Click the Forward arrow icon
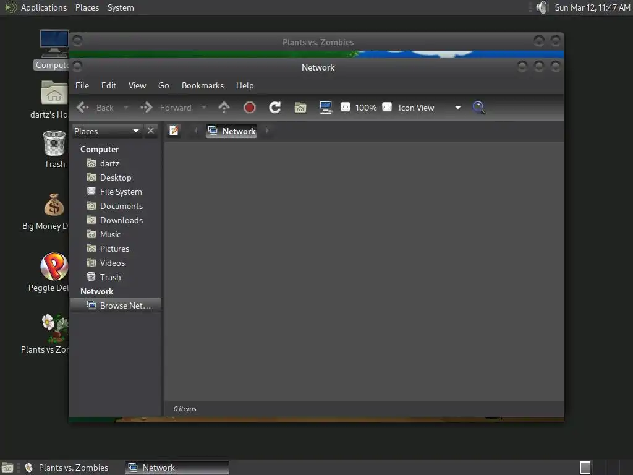The width and height of the screenshot is (633, 475). tap(146, 108)
